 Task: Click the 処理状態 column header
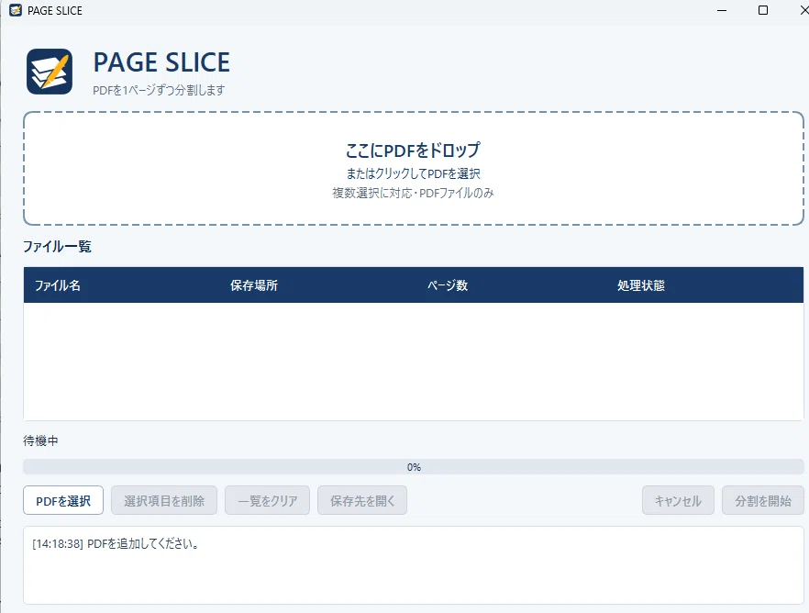pyautogui.click(x=641, y=285)
